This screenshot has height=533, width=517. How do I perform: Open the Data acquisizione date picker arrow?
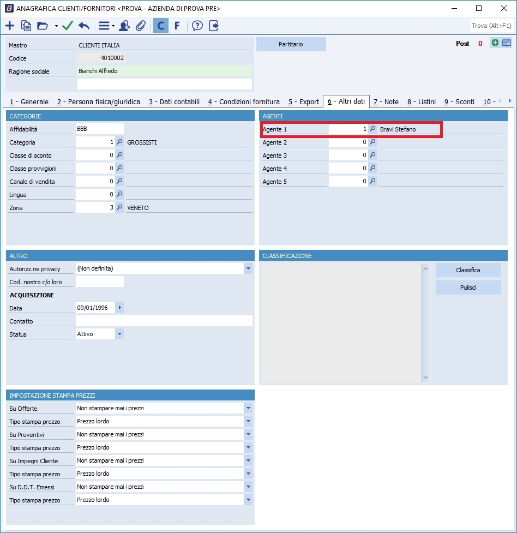(119, 308)
